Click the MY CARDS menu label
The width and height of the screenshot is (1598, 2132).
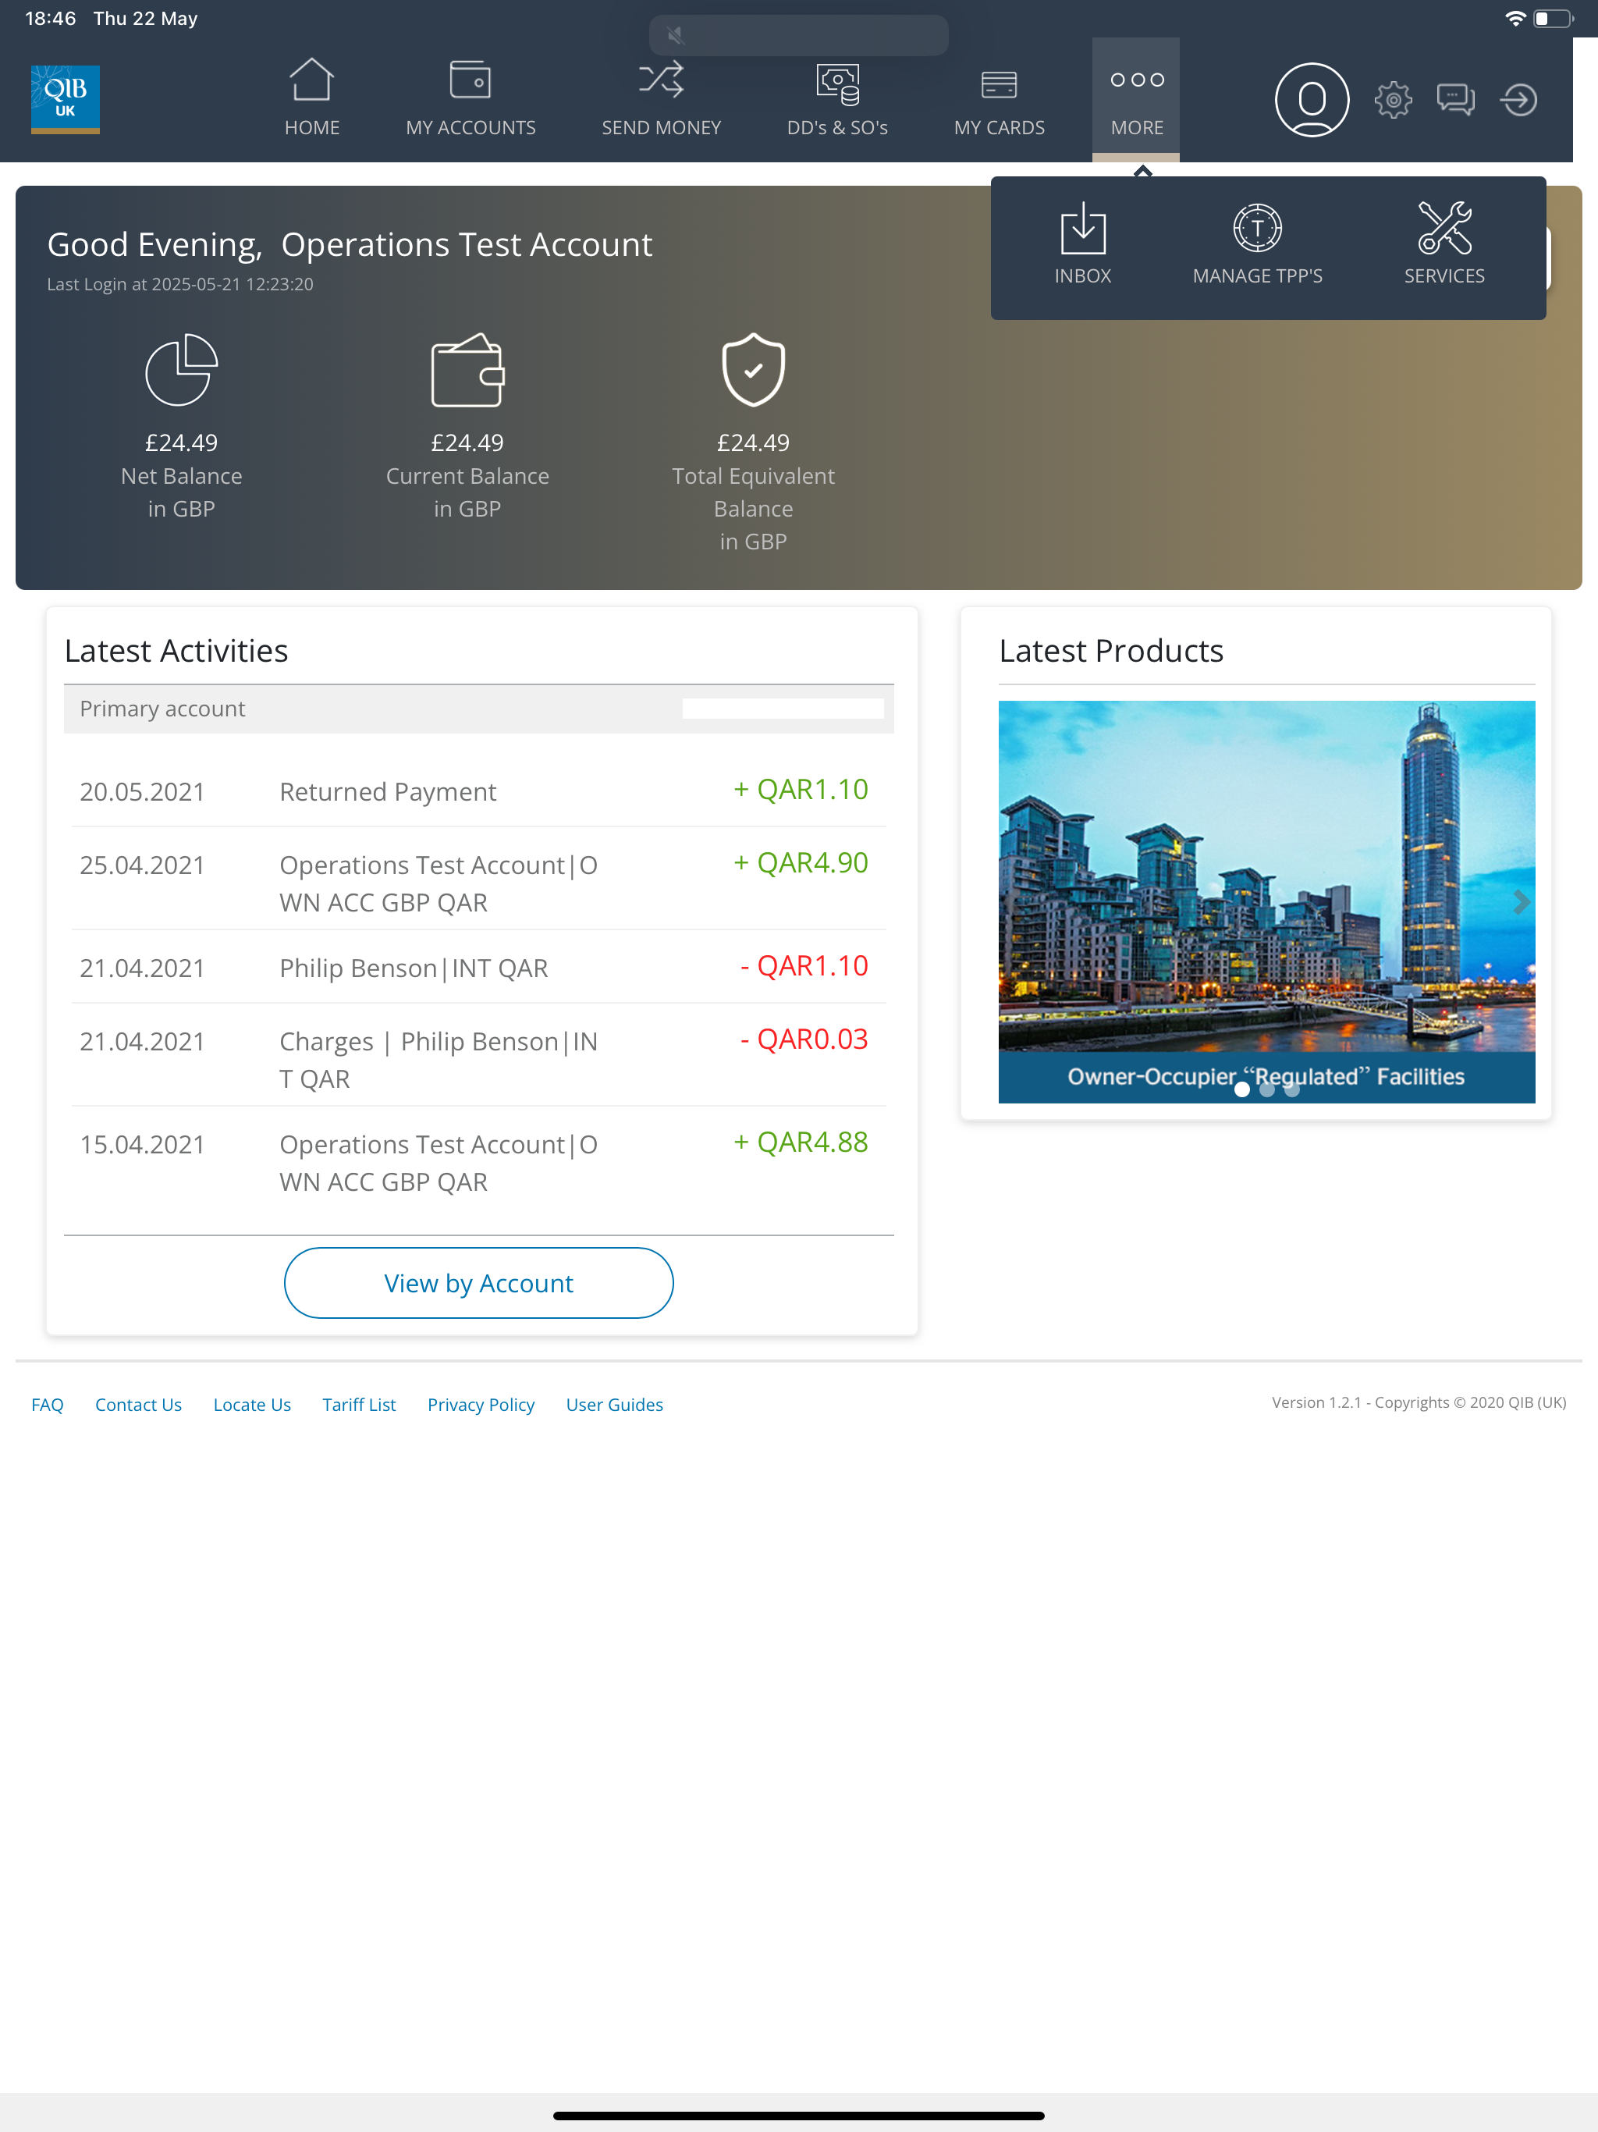click(x=999, y=127)
